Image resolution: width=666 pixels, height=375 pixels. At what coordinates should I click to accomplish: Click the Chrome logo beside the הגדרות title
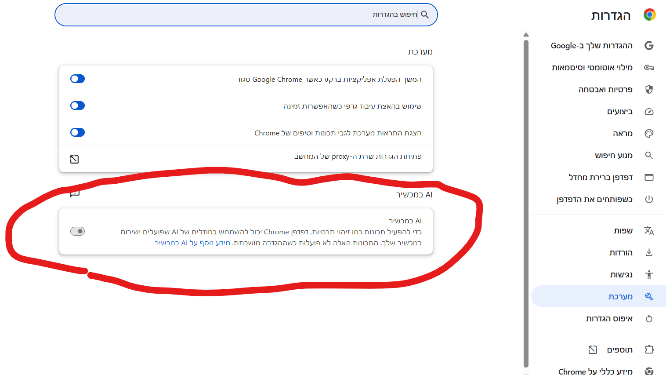tap(649, 15)
